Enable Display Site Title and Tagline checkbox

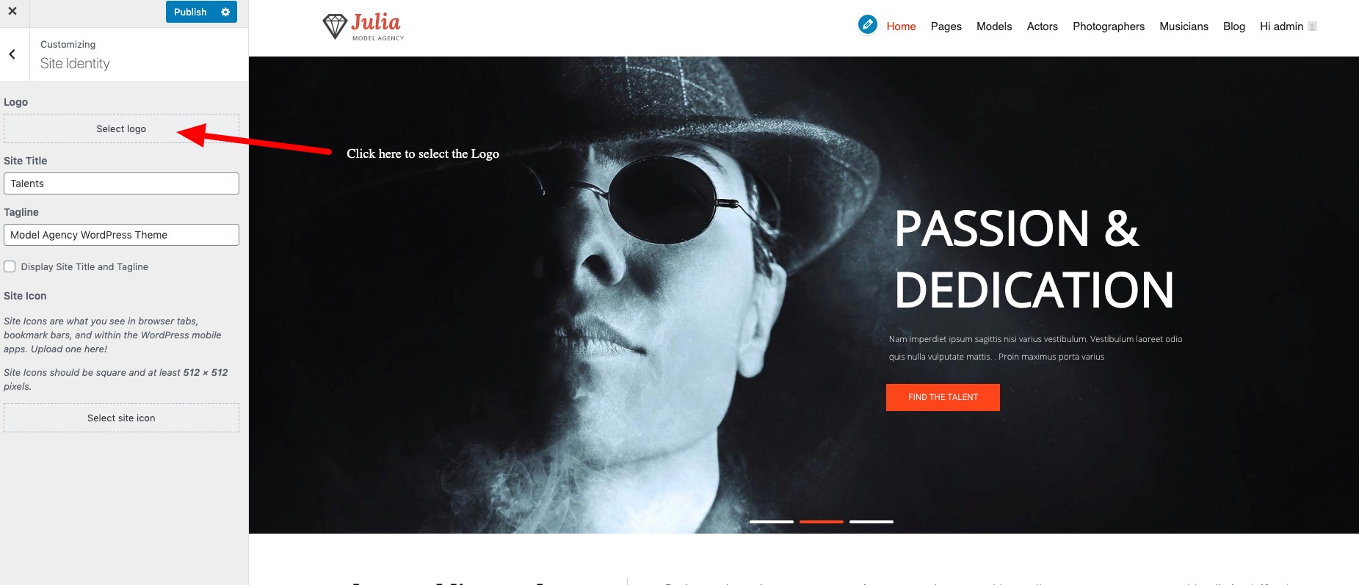coord(10,266)
